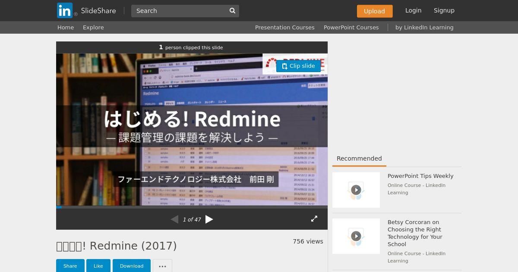Go to Home menu item

coord(66,27)
